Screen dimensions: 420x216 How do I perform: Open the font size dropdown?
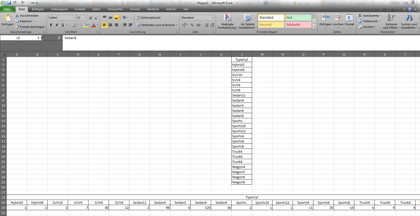pos(86,18)
